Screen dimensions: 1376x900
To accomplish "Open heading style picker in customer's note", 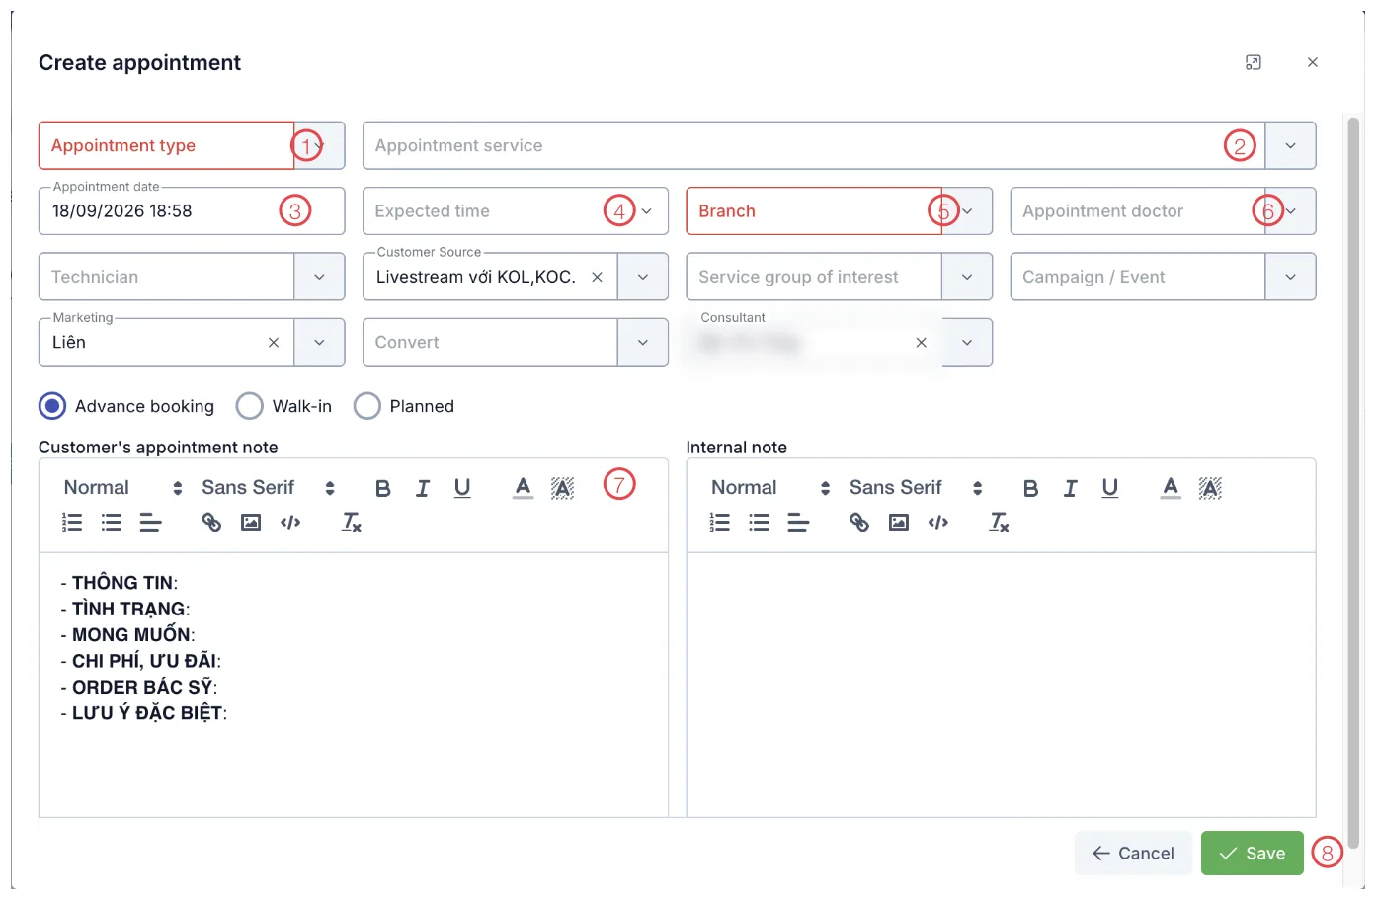I will (x=123, y=488).
